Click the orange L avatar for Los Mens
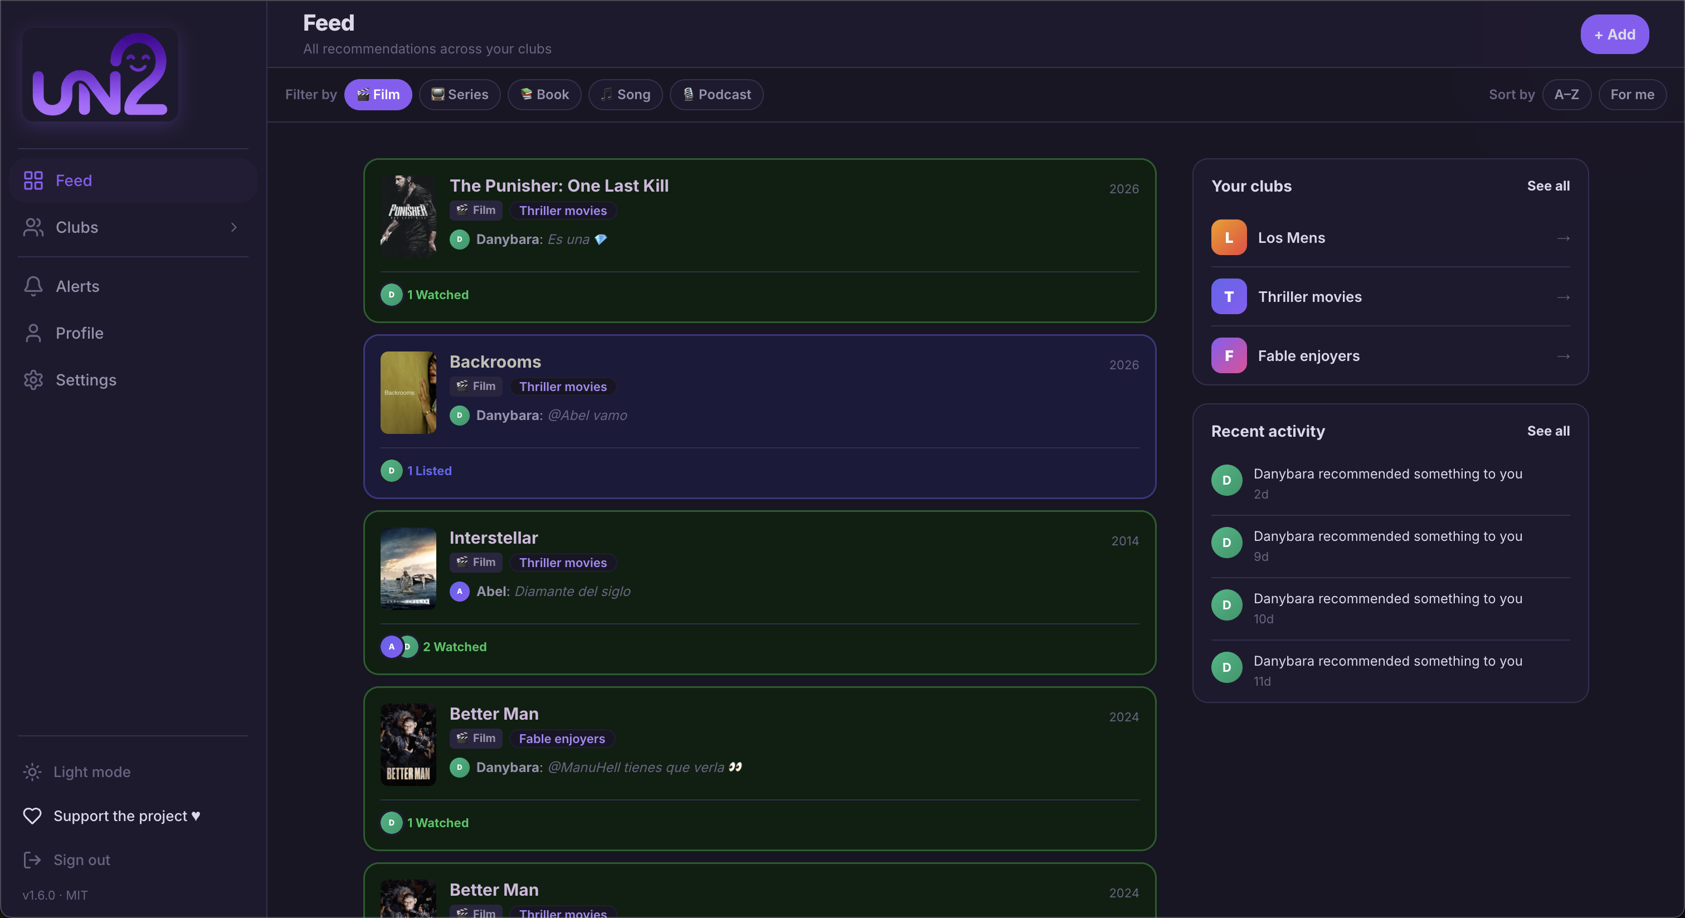The width and height of the screenshot is (1685, 918). pos(1229,237)
